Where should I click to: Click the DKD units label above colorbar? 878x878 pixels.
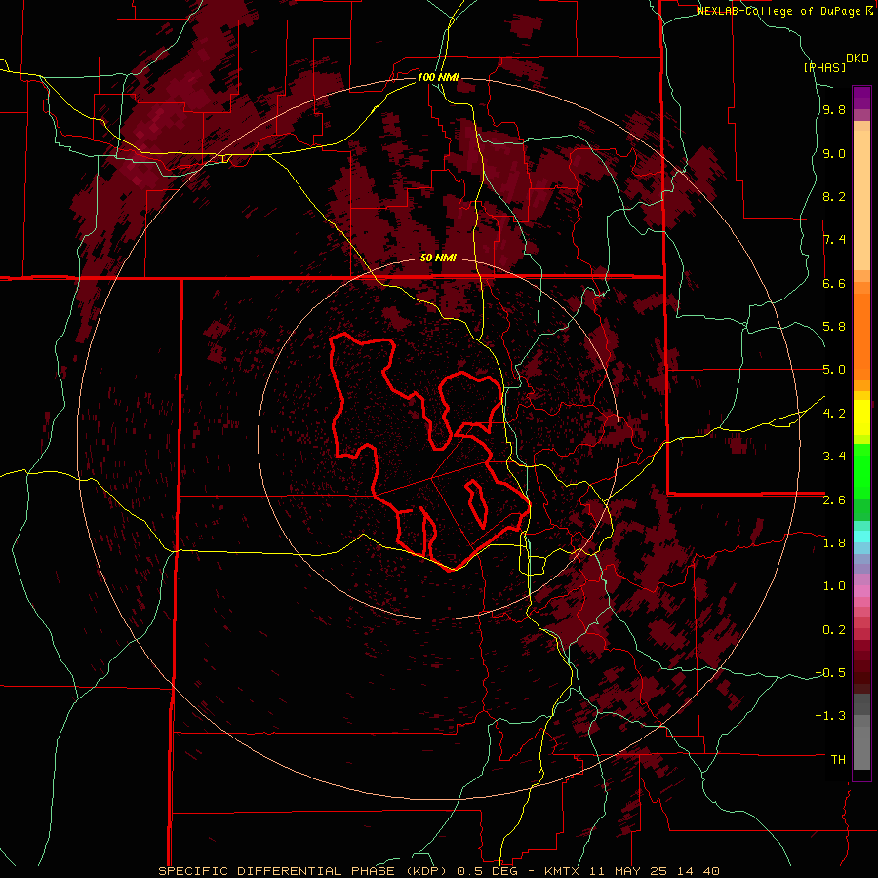click(x=858, y=59)
